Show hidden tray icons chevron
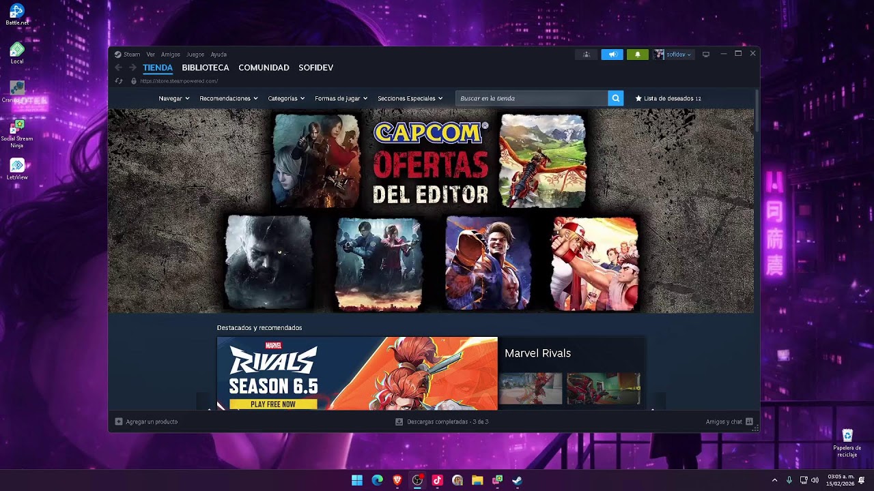The width and height of the screenshot is (874, 491). pyautogui.click(x=774, y=480)
